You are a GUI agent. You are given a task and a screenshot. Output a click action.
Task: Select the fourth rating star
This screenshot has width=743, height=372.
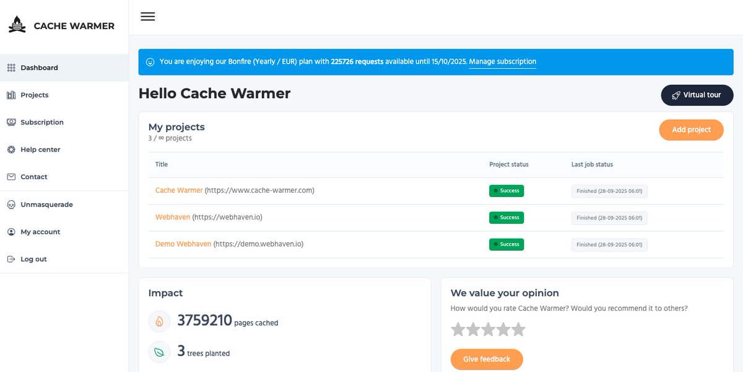pyautogui.click(x=503, y=329)
